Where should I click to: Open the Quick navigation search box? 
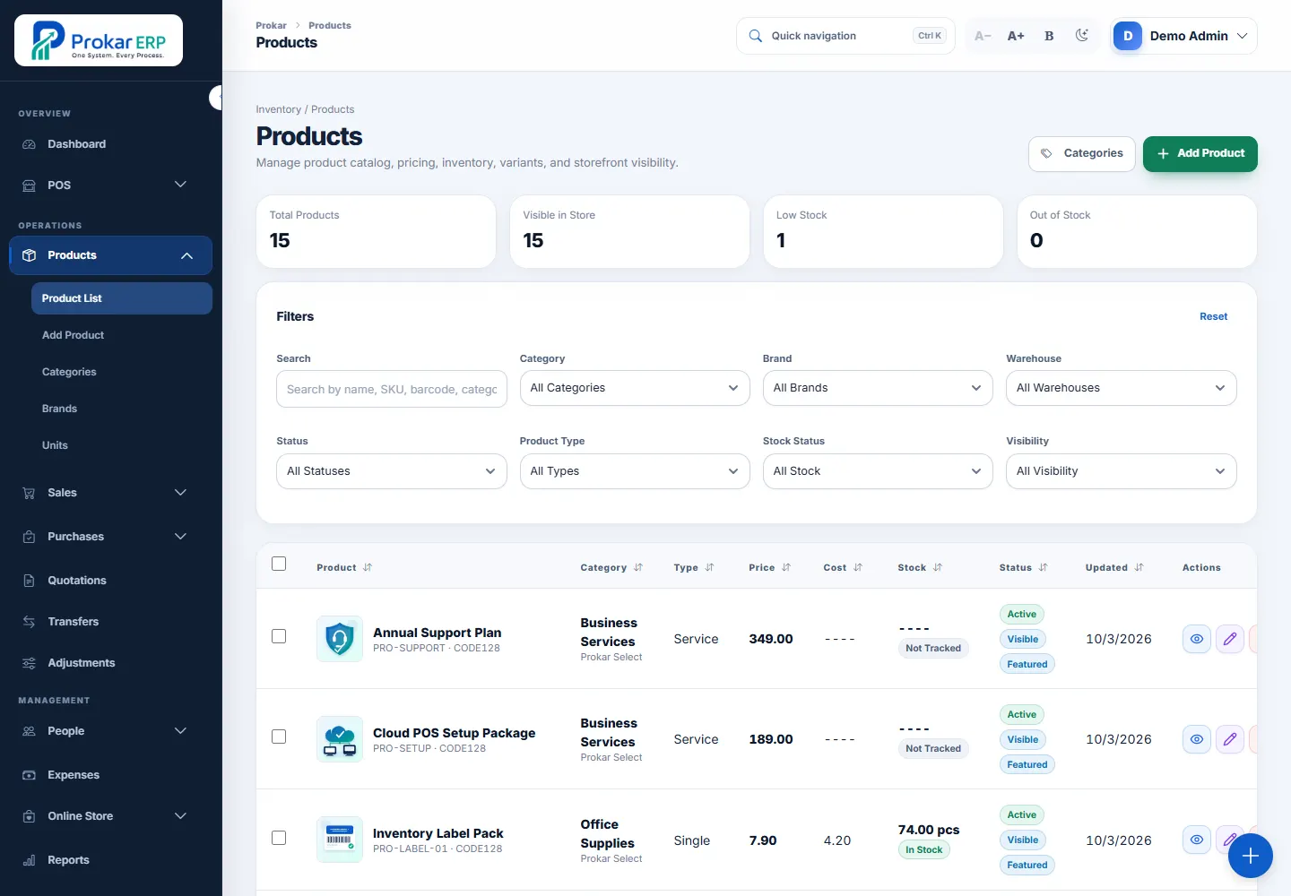845,36
